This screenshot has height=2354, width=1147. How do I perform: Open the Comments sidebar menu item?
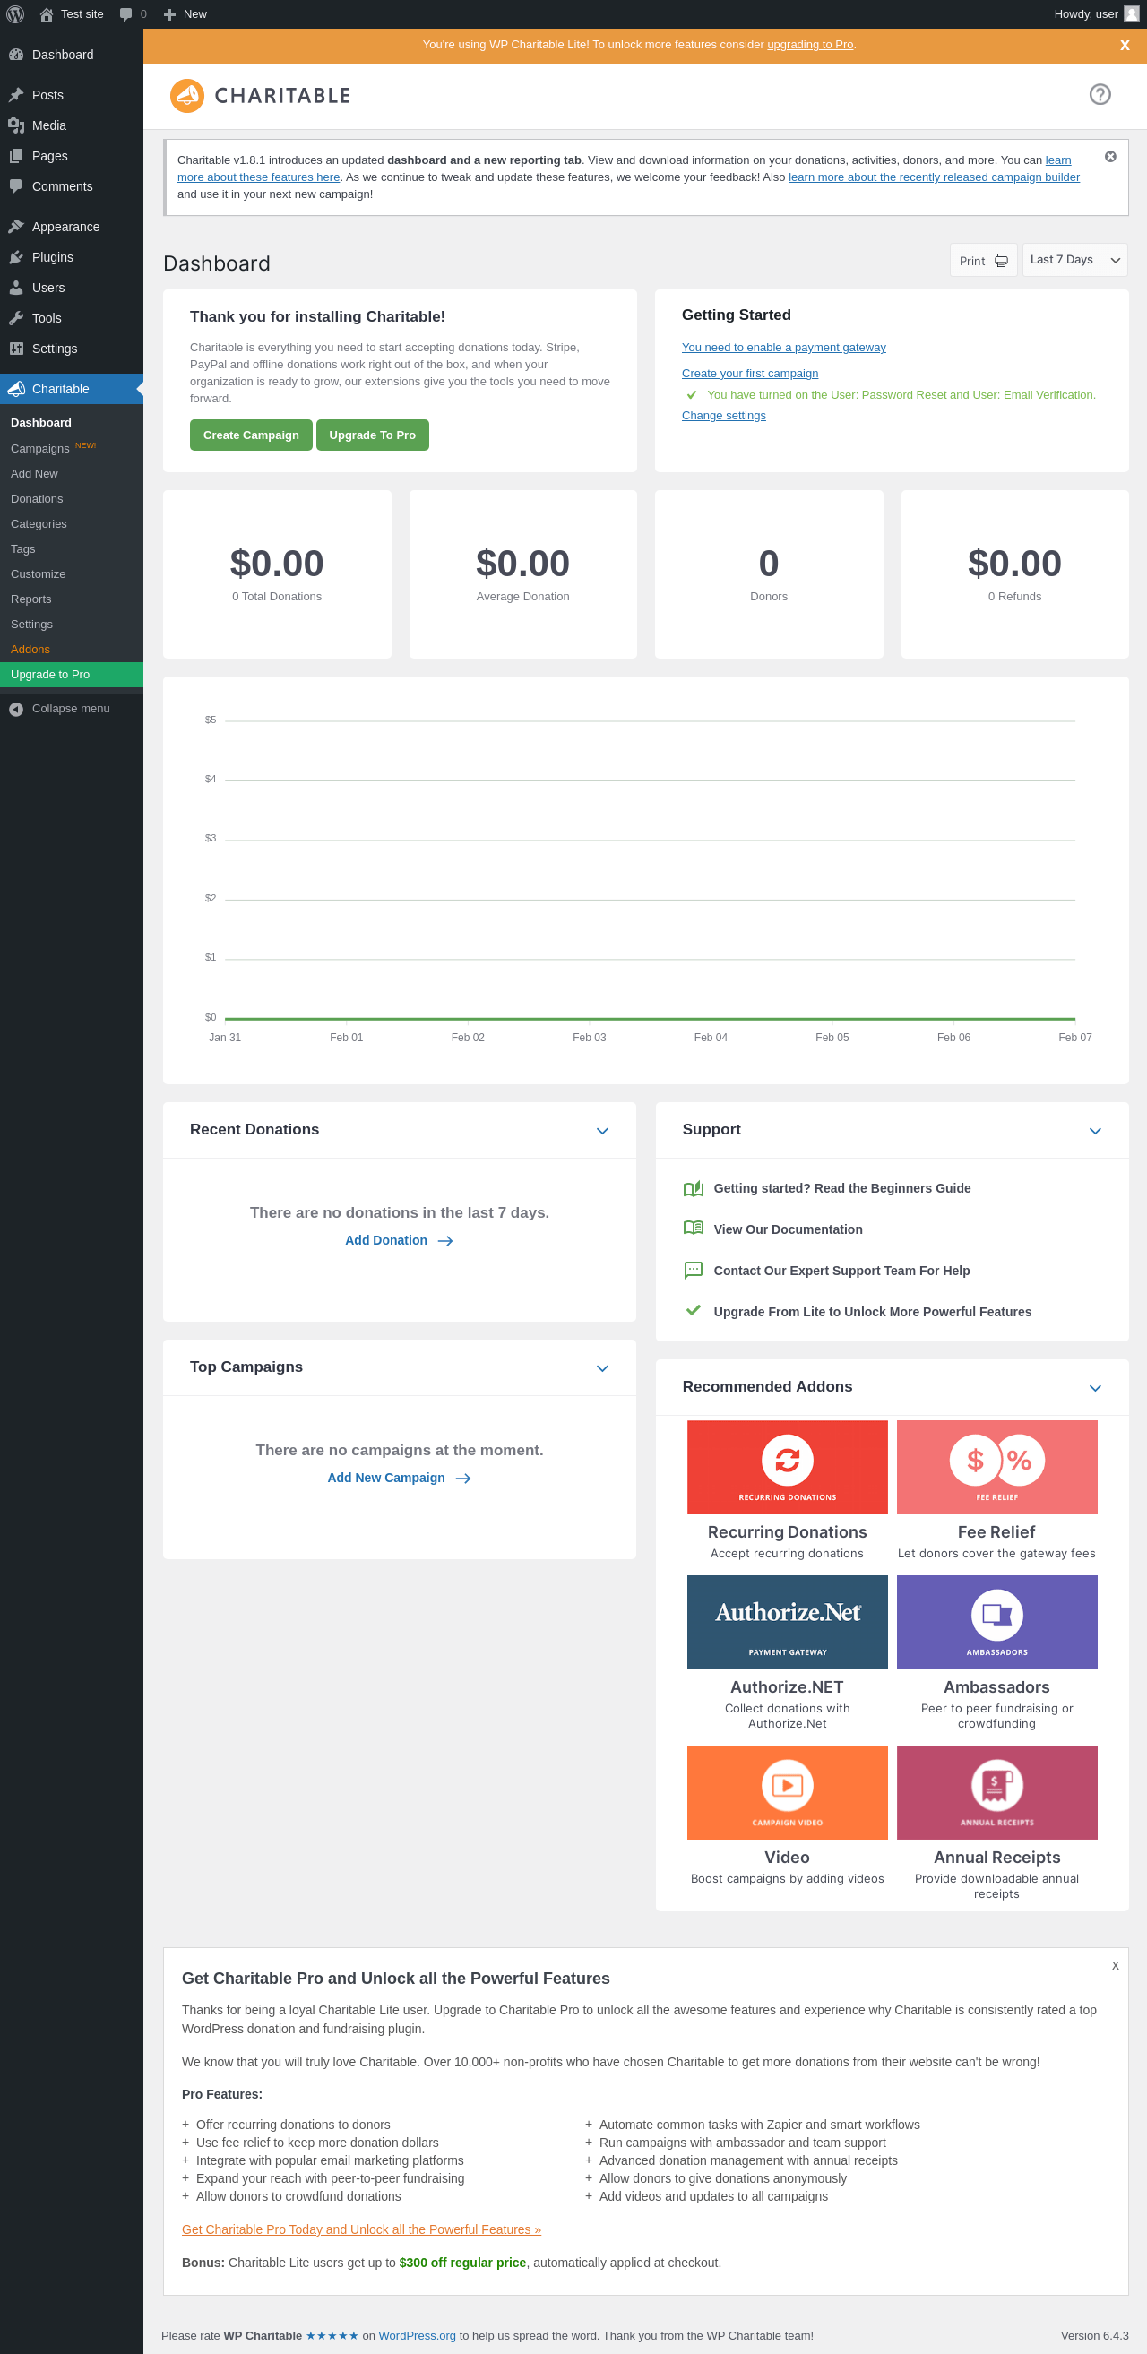(72, 186)
